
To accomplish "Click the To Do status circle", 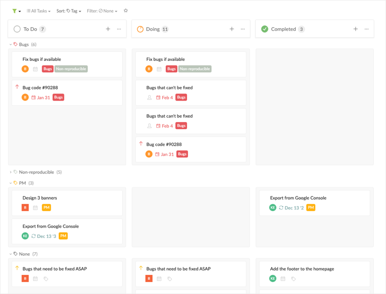I will (x=17, y=29).
